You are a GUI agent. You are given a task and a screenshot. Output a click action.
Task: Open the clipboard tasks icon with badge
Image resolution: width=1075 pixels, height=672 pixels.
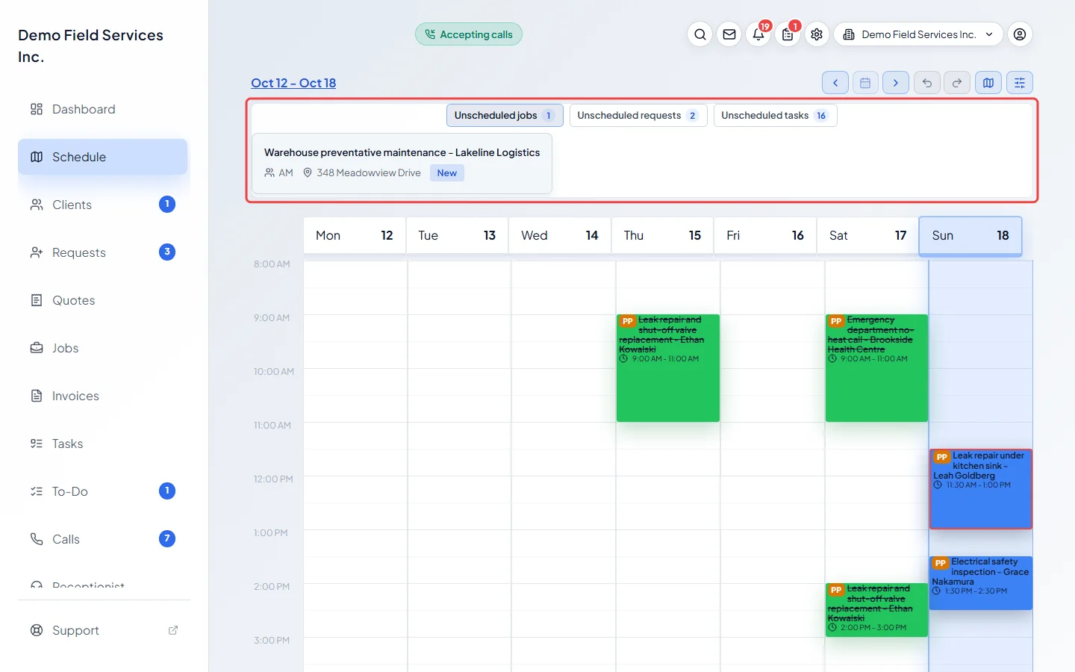pos(788,34)
